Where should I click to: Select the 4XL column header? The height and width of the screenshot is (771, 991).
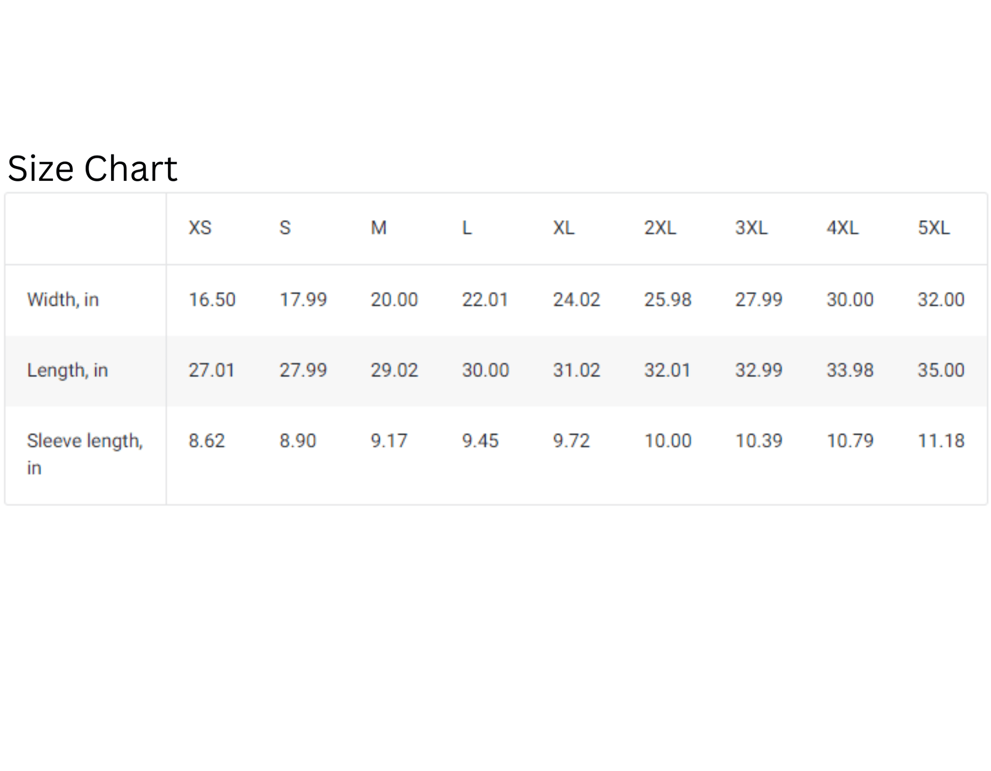coord(842,228)
